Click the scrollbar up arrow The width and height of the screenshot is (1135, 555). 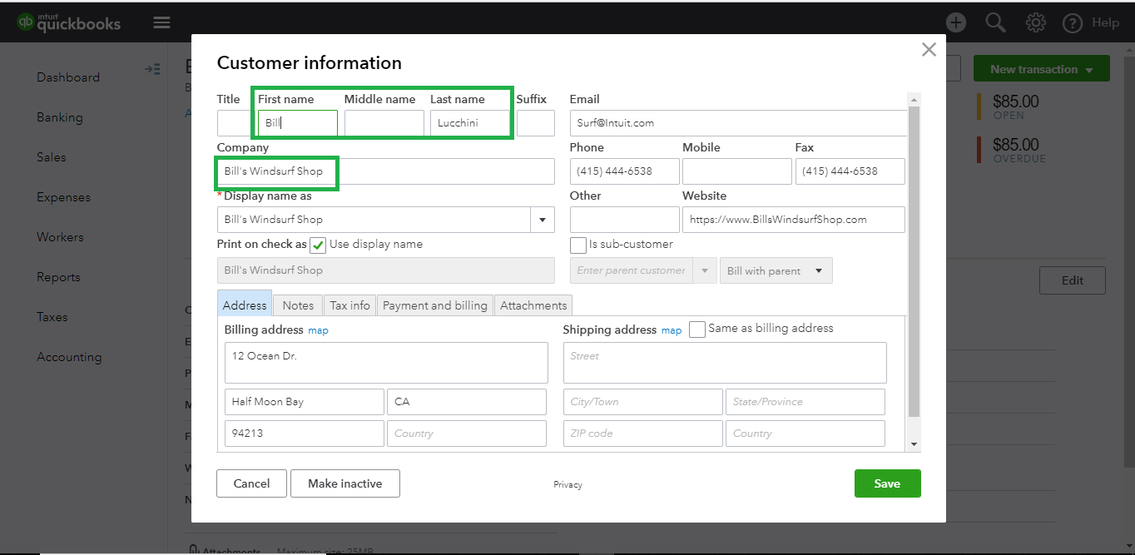point(914,99)
